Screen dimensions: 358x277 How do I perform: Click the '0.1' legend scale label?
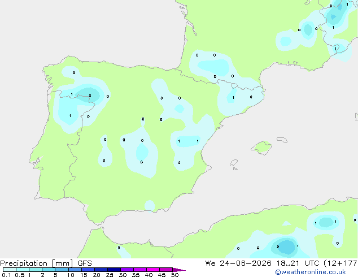[x=6, y=275]
